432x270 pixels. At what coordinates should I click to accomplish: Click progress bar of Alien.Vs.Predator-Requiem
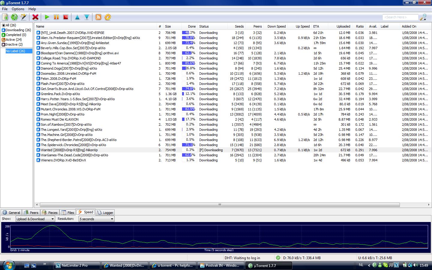click(189, 38)
